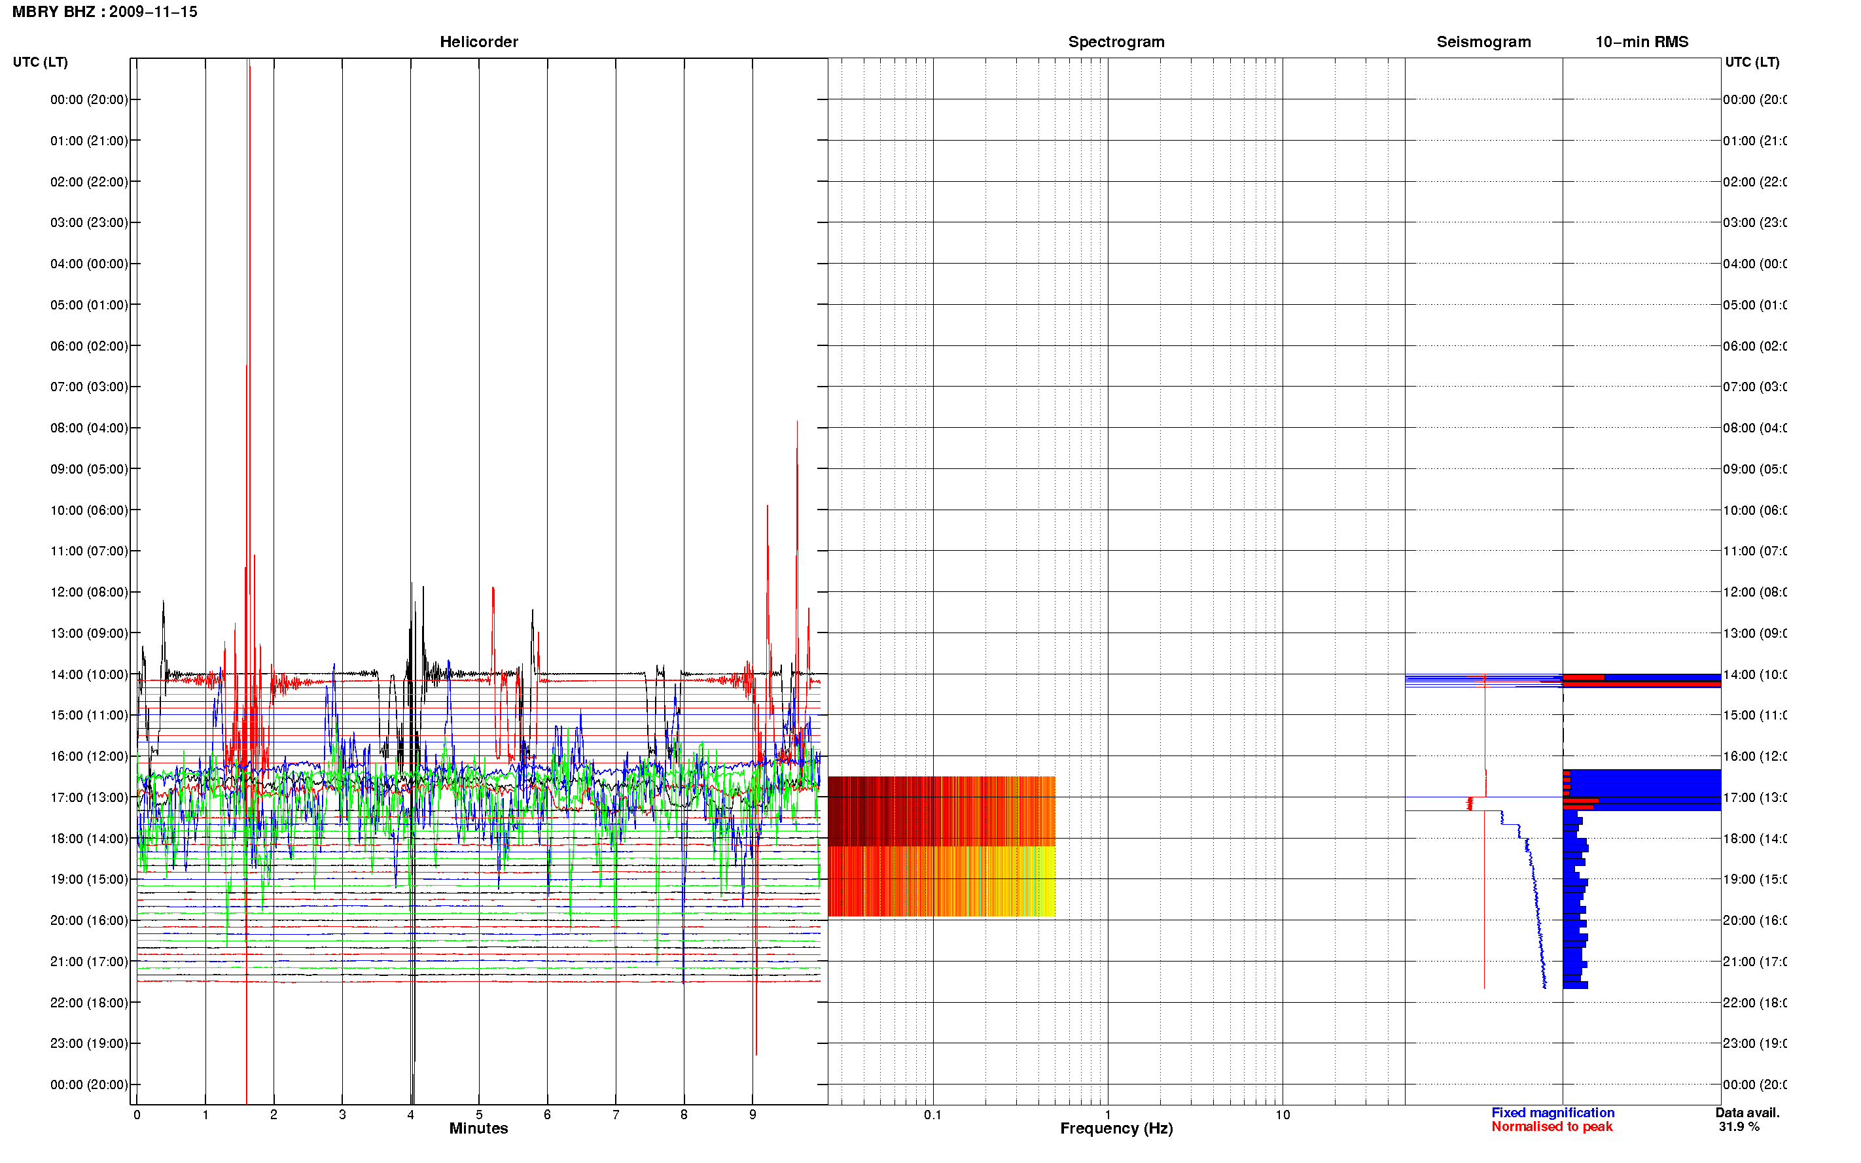
Task: Click the '0.1' frequency tick label
Action: [932, 1115]
